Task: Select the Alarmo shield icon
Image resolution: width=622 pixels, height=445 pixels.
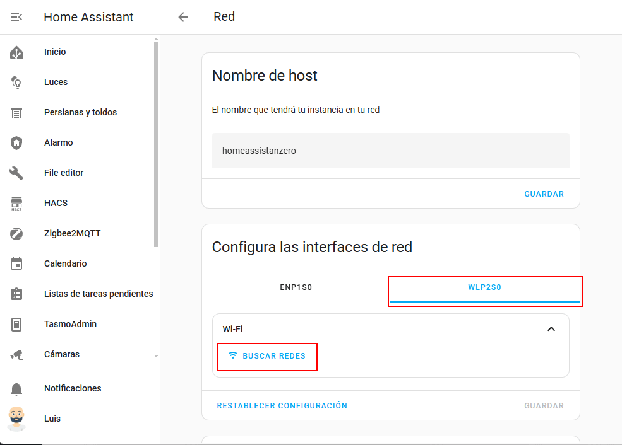Action: coord(16,143)
